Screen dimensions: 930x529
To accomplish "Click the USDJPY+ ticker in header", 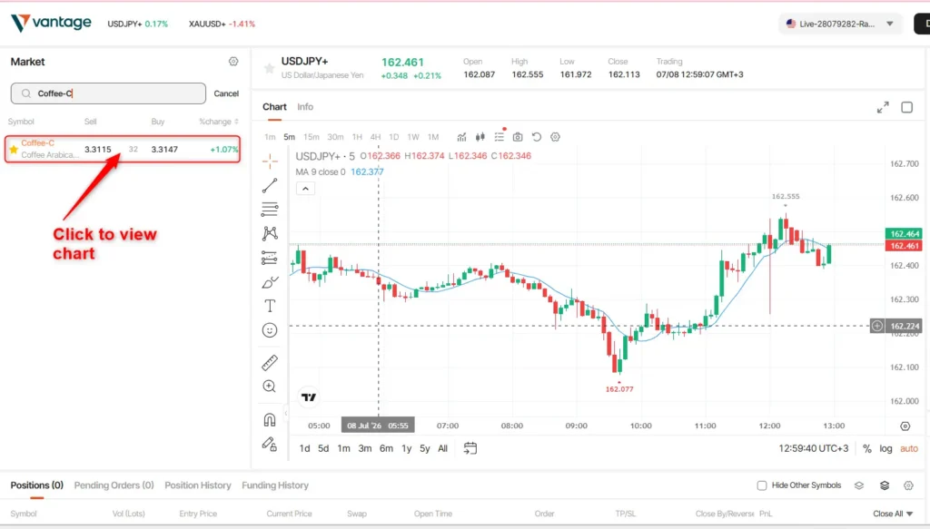I will pos(138,24).
